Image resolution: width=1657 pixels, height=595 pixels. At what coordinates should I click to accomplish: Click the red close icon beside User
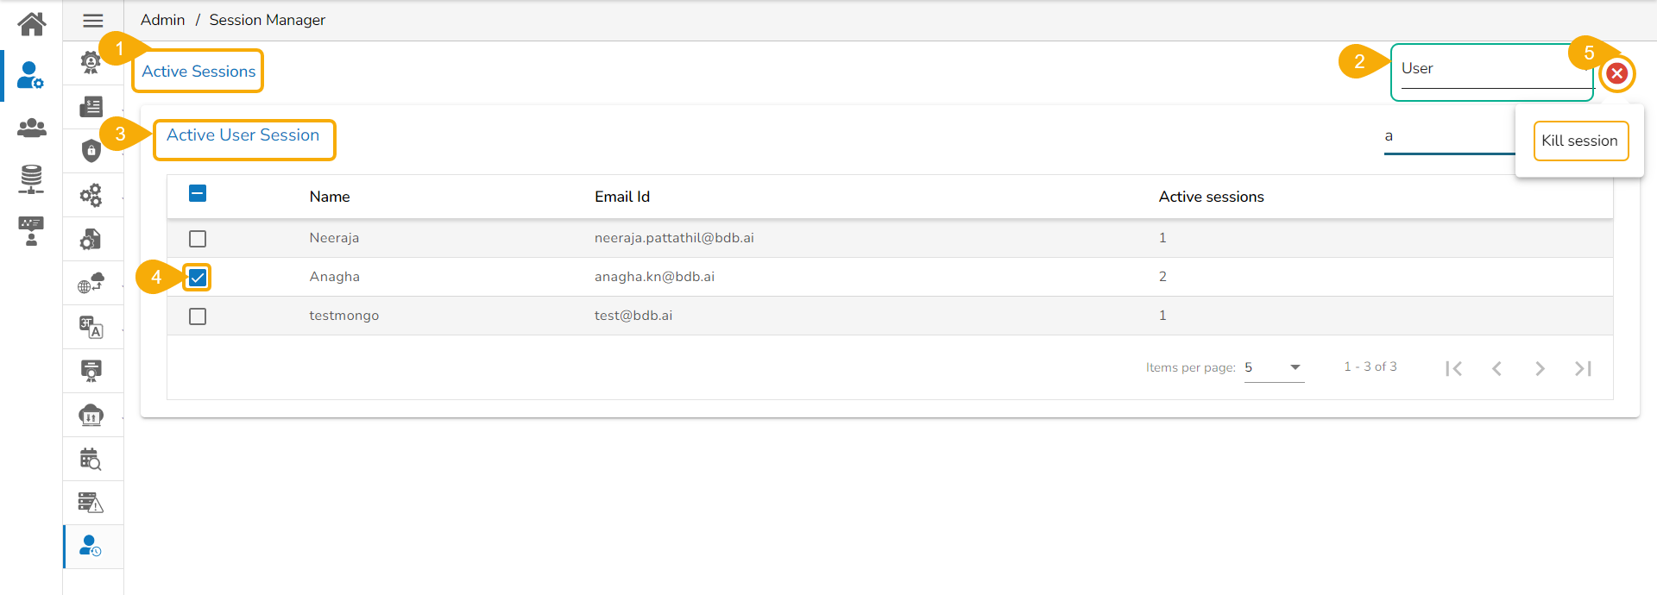pos(1616,74)
